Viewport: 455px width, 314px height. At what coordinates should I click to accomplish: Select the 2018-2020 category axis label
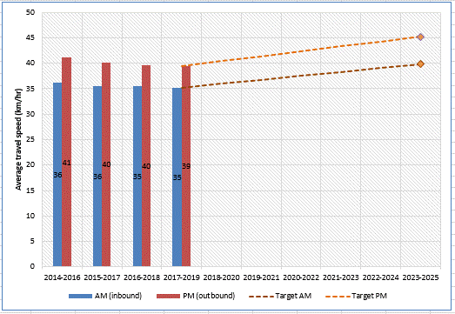221,277
